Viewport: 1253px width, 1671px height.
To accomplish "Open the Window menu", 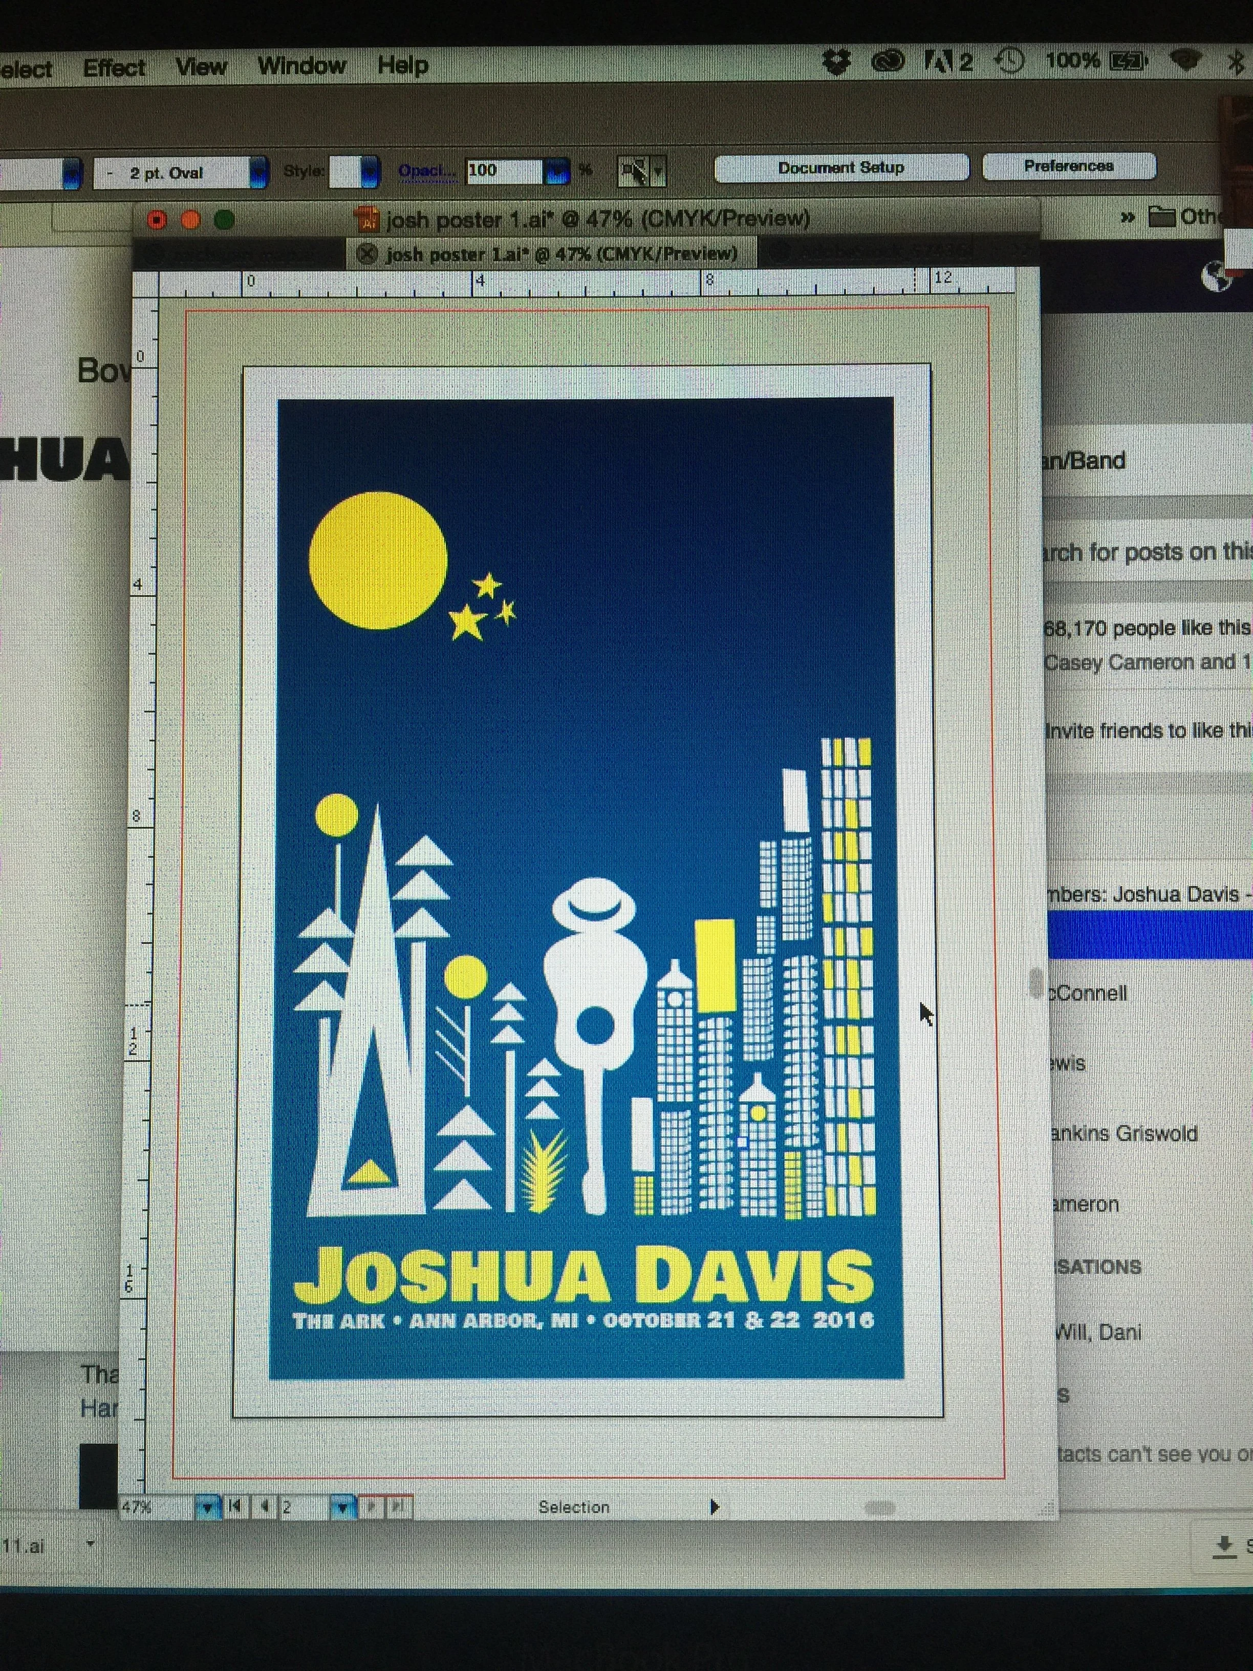I will (301, 66).
